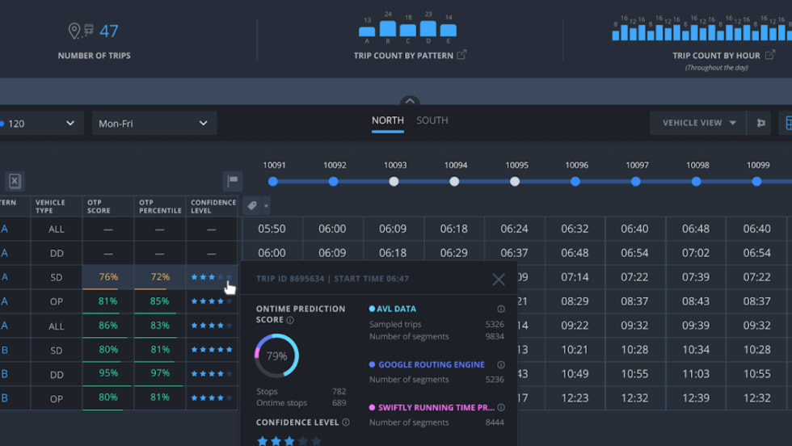Screen dimensions: 792x446
Task: Open the route 120 dropdown
Action: pos(39,124)
